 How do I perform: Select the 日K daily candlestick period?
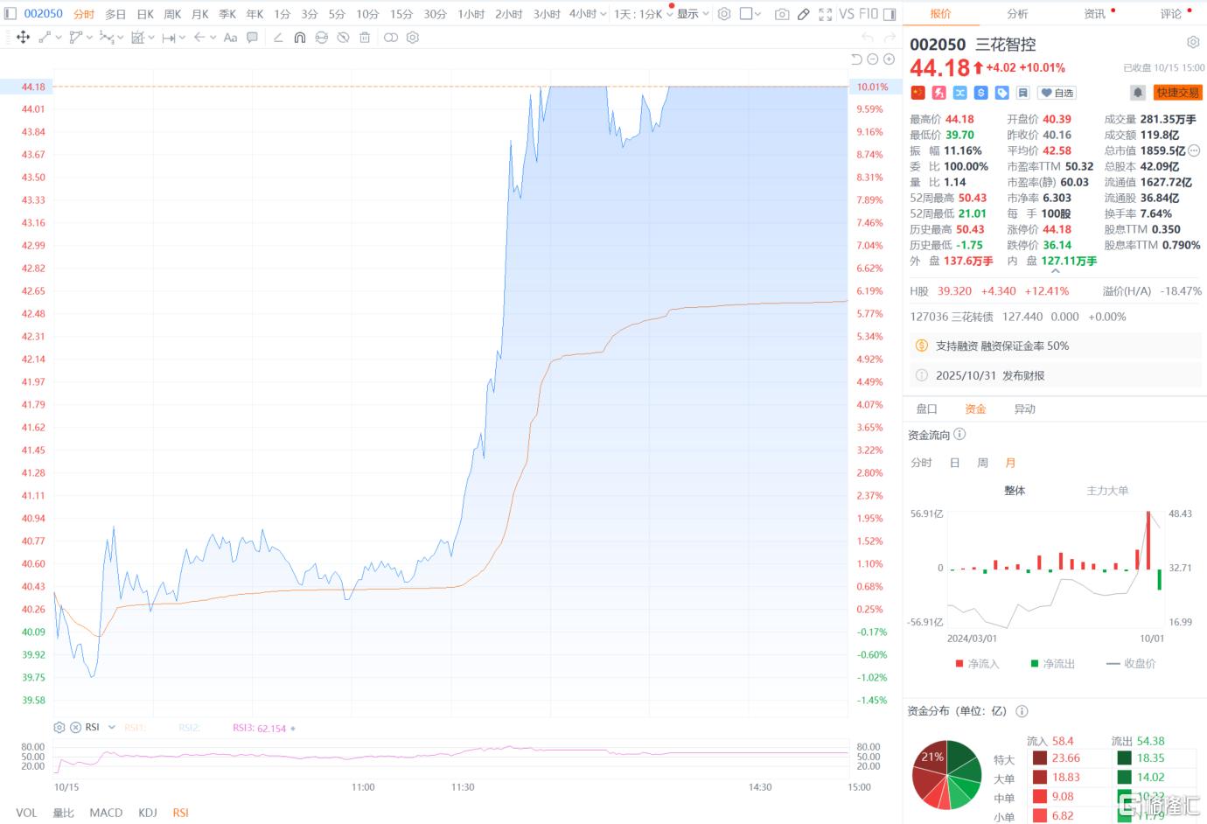point(145,14)
